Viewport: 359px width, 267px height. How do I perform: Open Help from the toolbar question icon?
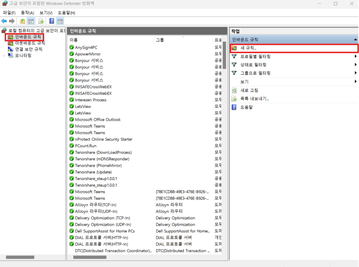coord(52,21)
